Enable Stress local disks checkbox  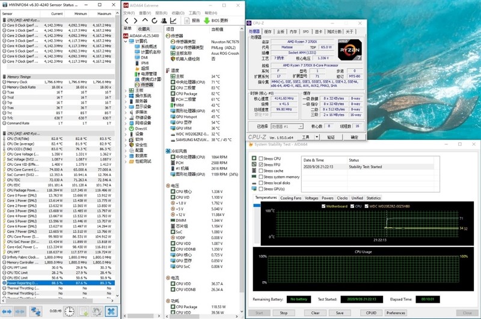point(260,183)
